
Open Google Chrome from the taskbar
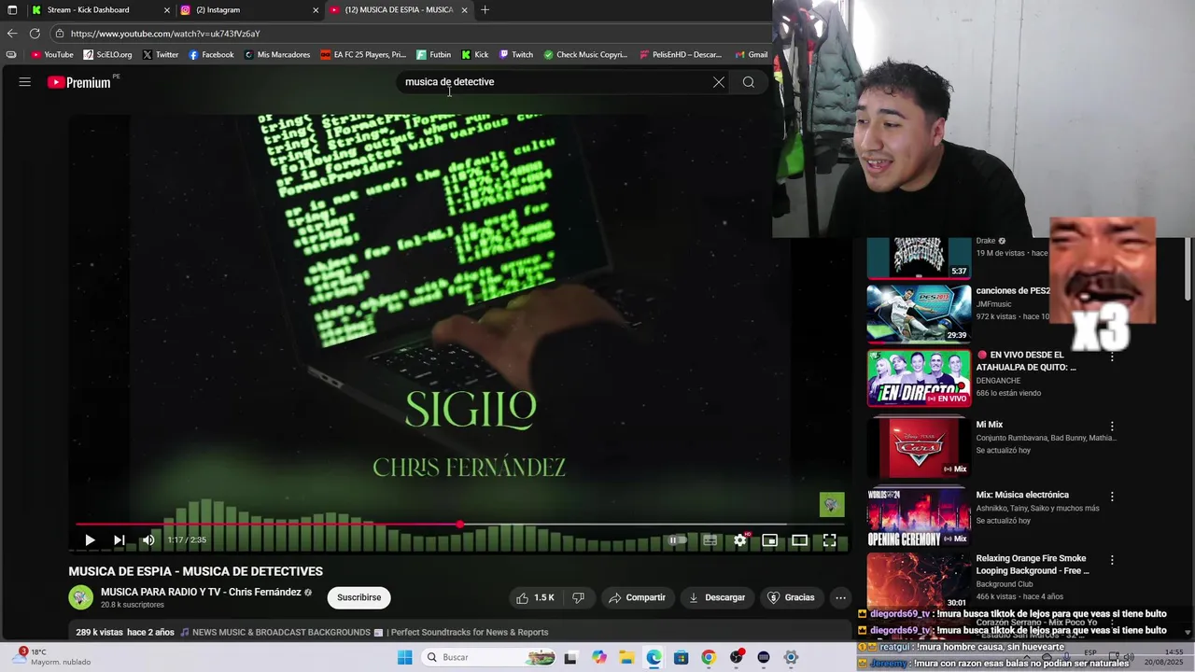(x=709, y=657)
